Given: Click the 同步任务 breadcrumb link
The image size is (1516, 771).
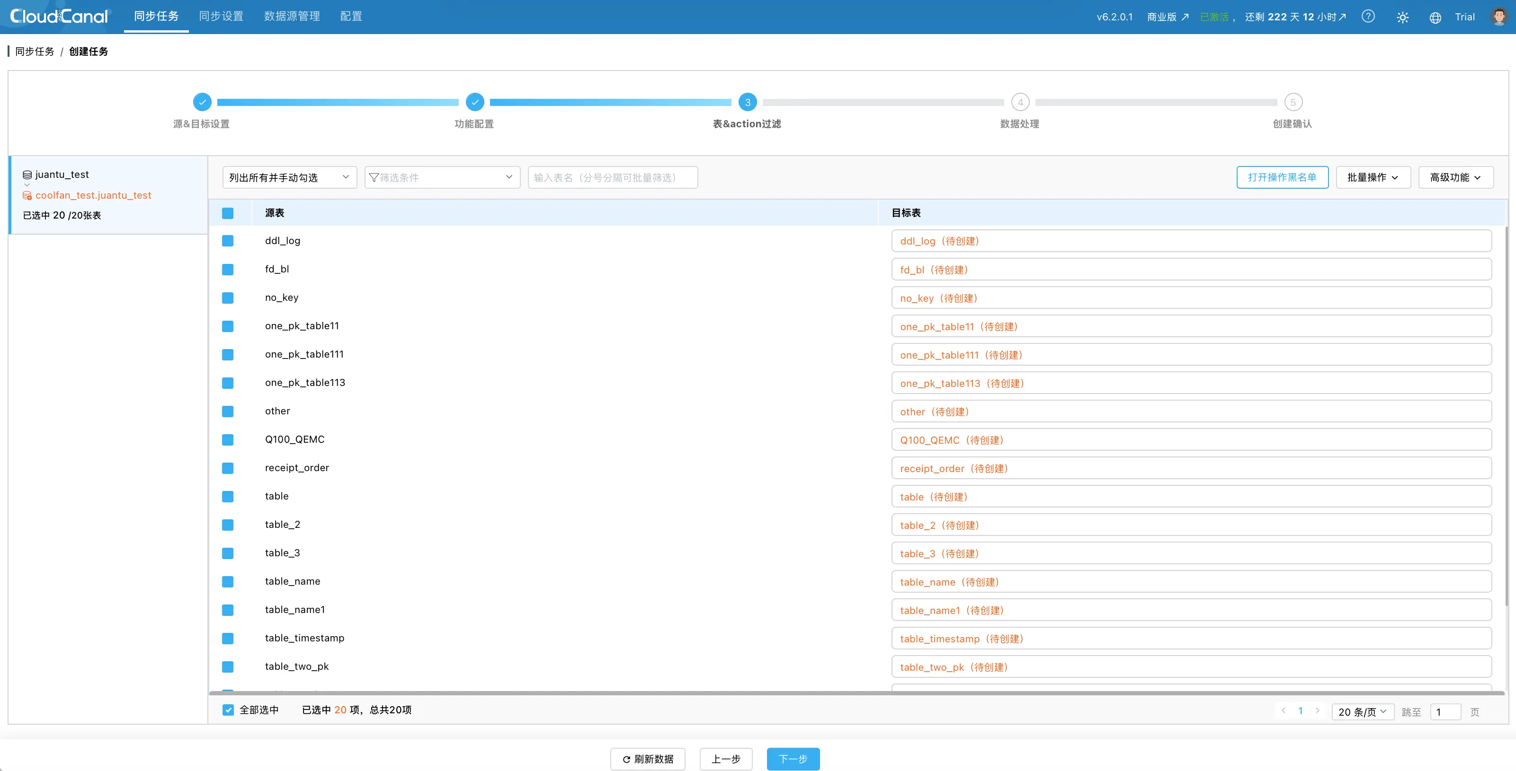Looking at the screenshot, I should pos(35,51).
